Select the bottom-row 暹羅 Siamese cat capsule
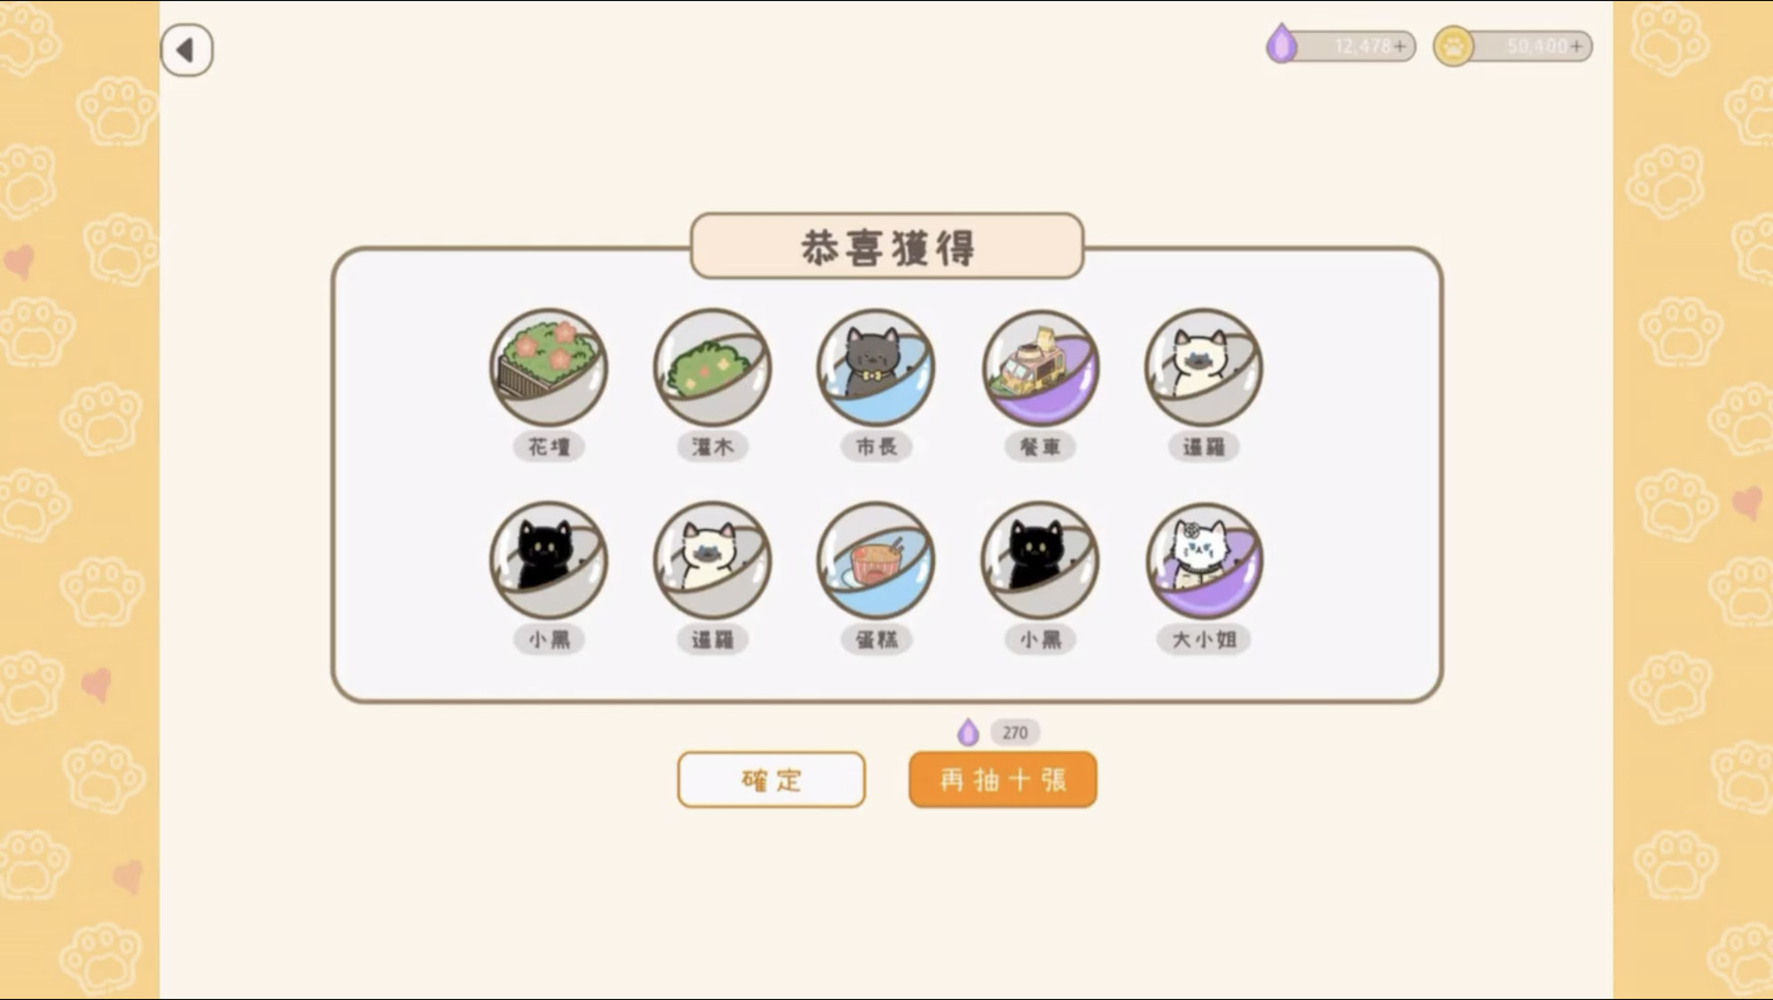1773x1000 pixels. [712, 560]
